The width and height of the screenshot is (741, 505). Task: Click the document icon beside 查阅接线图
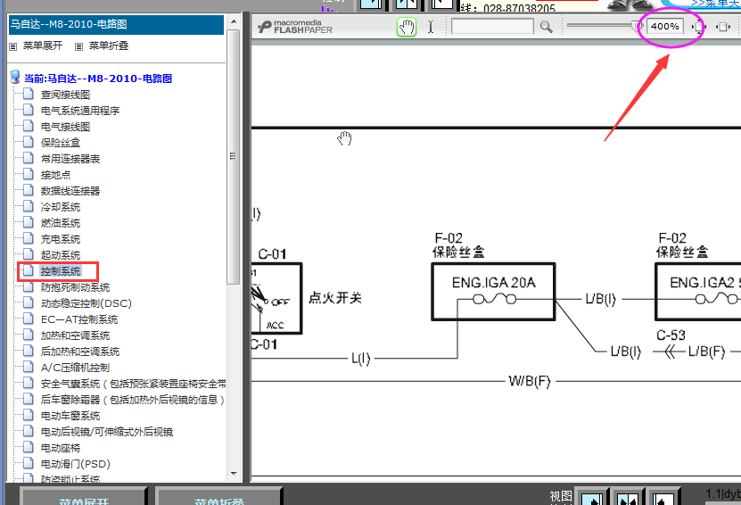(29, 94)
